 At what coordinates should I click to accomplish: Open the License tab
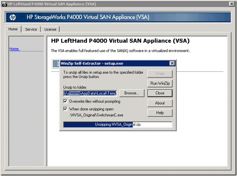pyautogui.click(x=50, y=29)
